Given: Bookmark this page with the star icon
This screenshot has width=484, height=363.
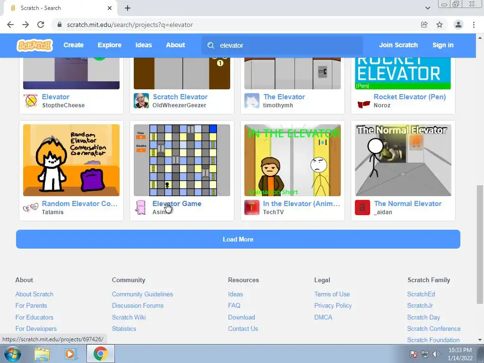Looking at the screenshot, I should coord(440,25).
